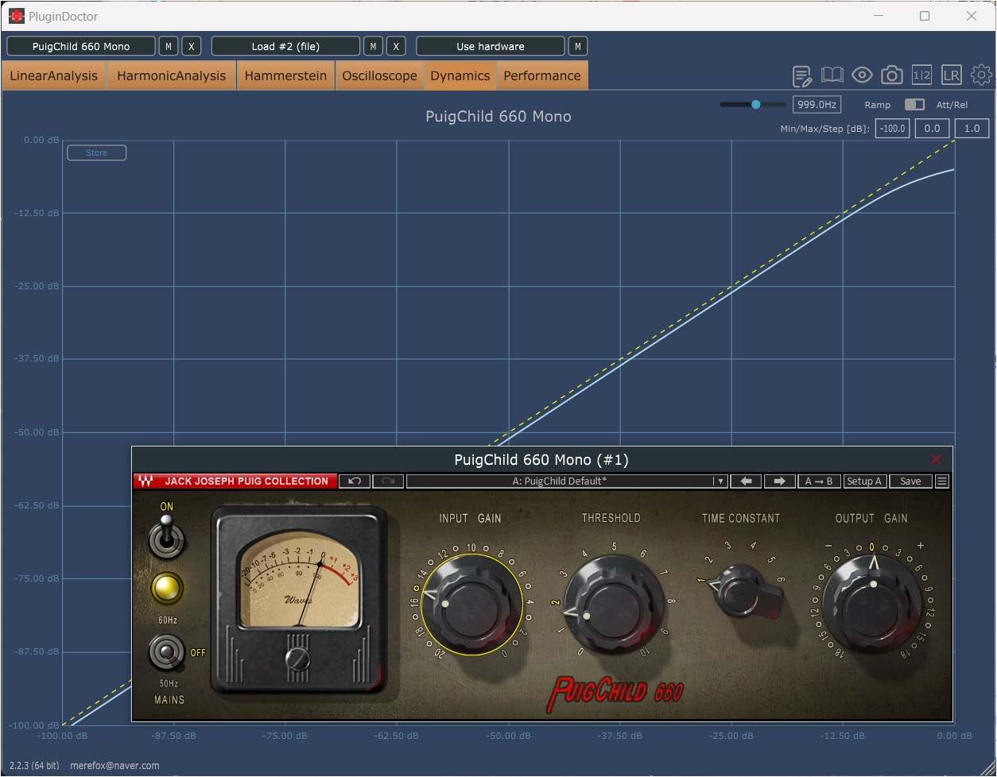
Task: Open the PuigChild Default preset dropdown
Action: 566,481
